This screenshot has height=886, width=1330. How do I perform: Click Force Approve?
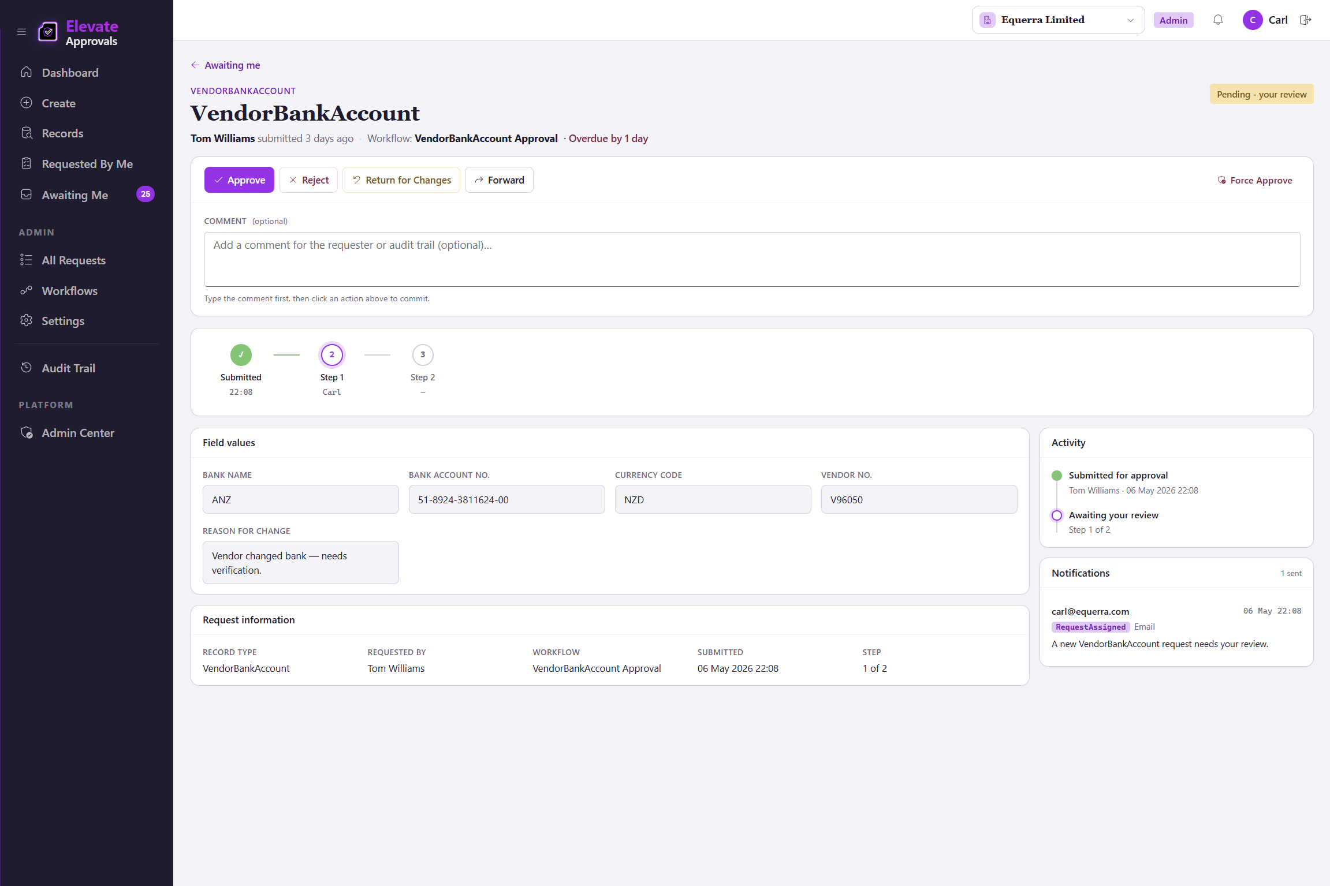click(1255, 180)
